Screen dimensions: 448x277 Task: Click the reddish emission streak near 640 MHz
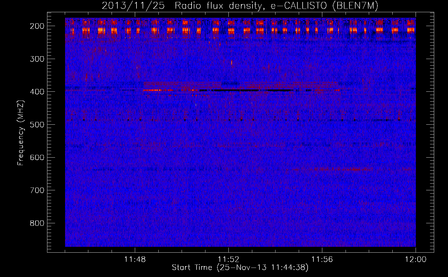pos(343,169)
